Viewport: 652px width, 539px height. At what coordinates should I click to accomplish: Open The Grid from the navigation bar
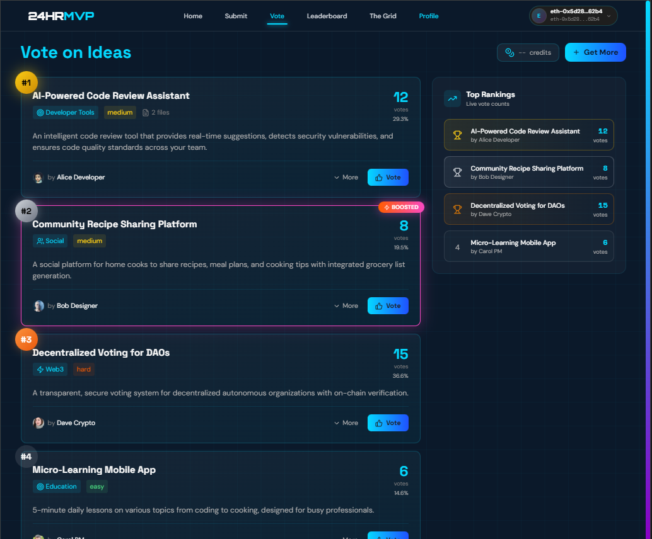click(383, 16)
